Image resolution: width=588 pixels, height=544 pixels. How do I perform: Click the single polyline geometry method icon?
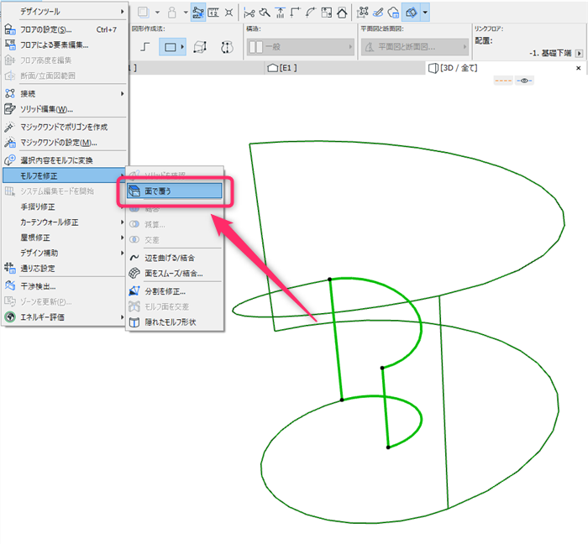pos(144,47)
